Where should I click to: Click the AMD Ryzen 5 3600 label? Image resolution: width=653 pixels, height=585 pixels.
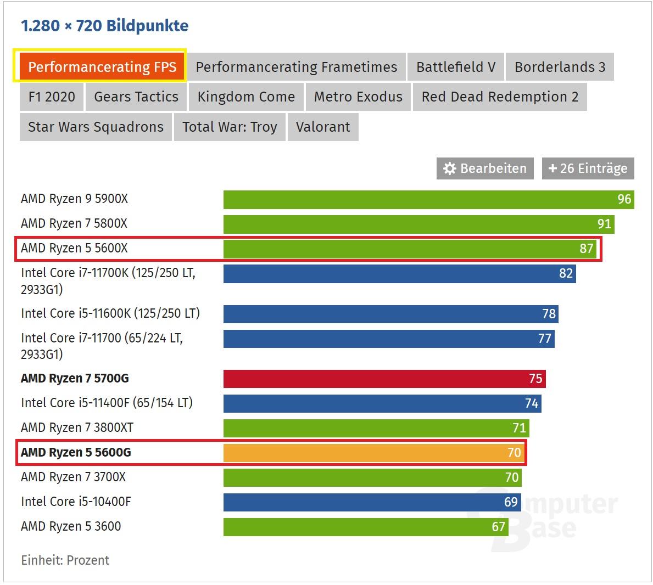(71, 527)
